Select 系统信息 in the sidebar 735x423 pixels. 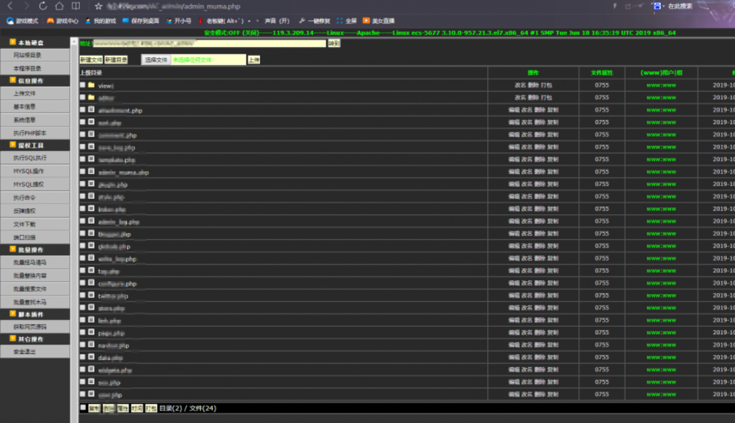coord(35,120)
